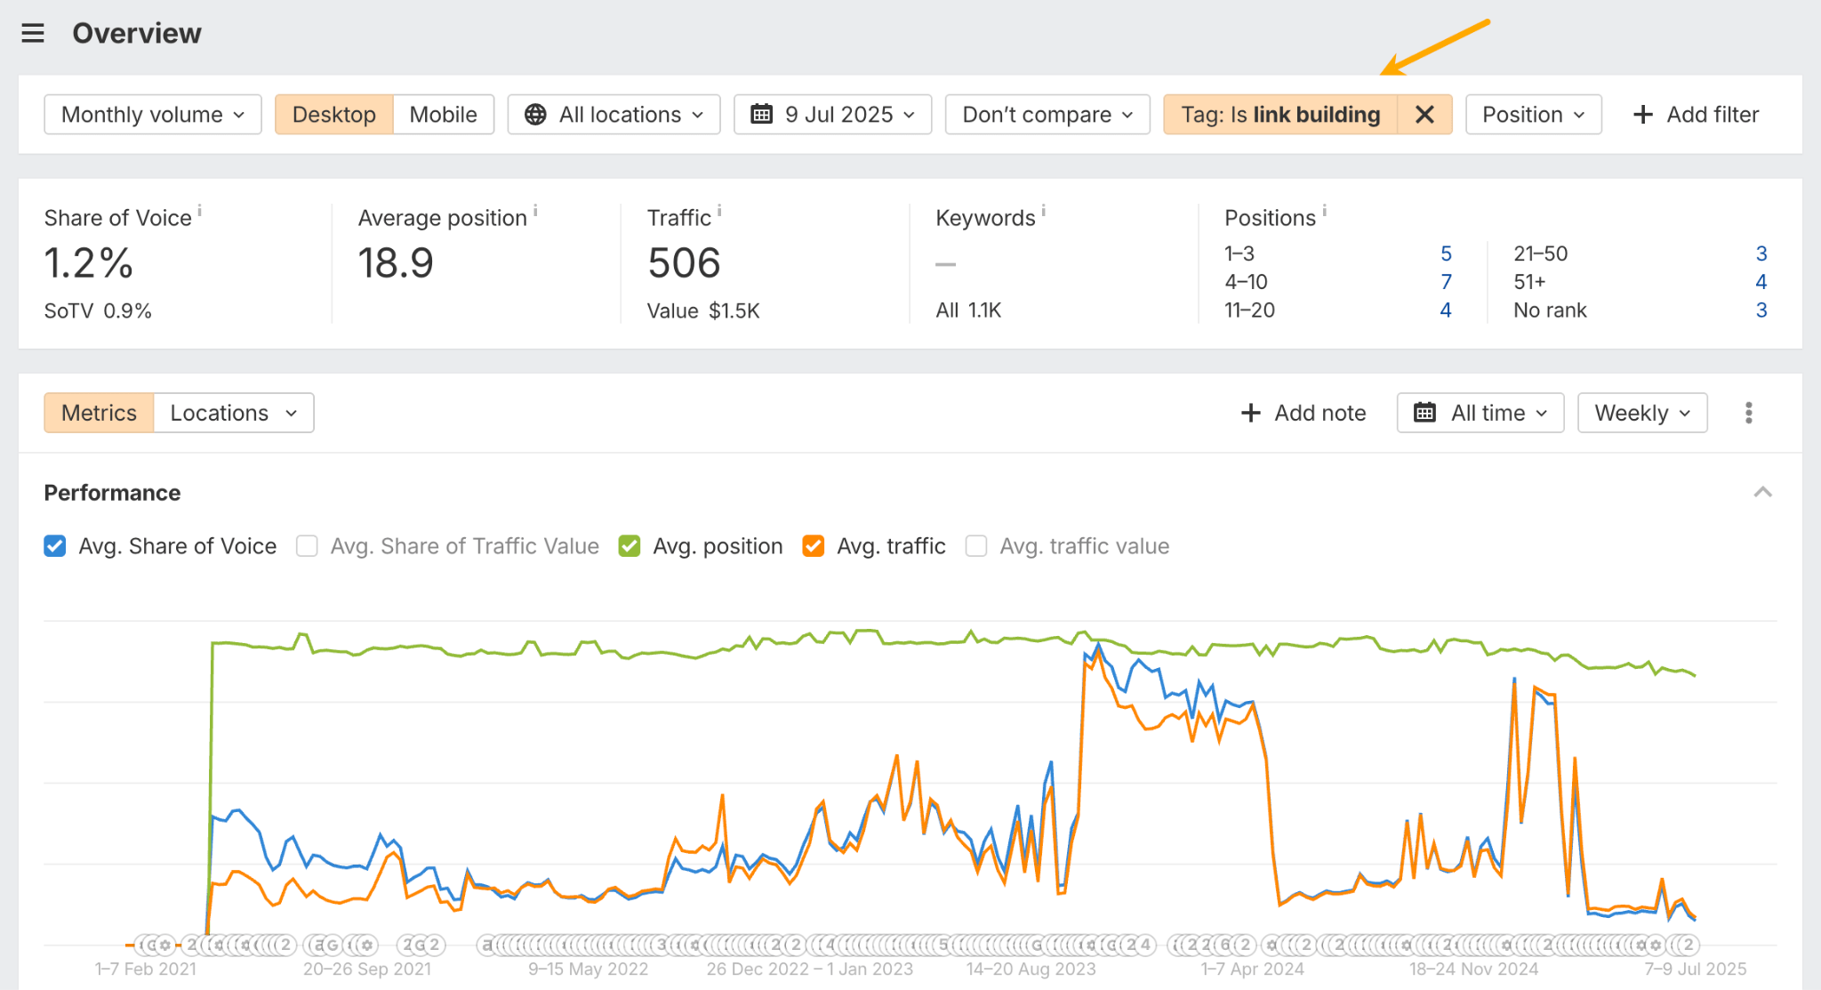Open the three-dot chart options menu

[1748, 413]
